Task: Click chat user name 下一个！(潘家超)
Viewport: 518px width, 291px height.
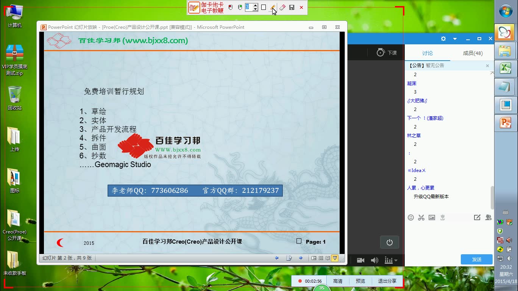Action: pos(425,118)
